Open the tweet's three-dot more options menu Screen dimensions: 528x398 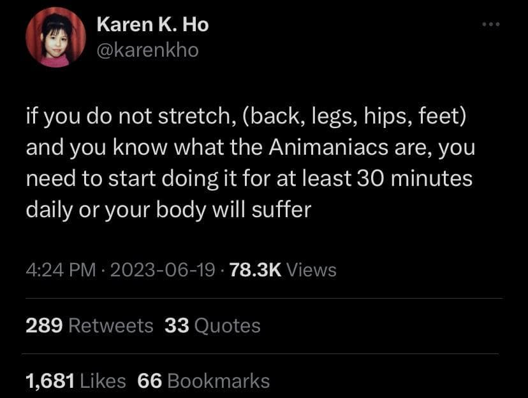[x=492, y=25]
